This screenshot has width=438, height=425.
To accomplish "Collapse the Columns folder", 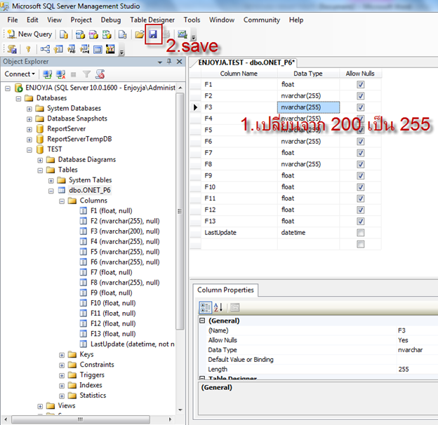I will click(x=62, y=201).
